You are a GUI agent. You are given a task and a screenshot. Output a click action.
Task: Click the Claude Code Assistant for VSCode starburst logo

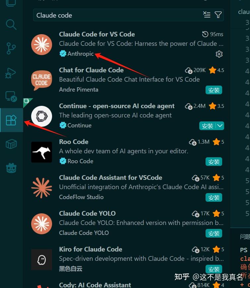coord(42,188)
